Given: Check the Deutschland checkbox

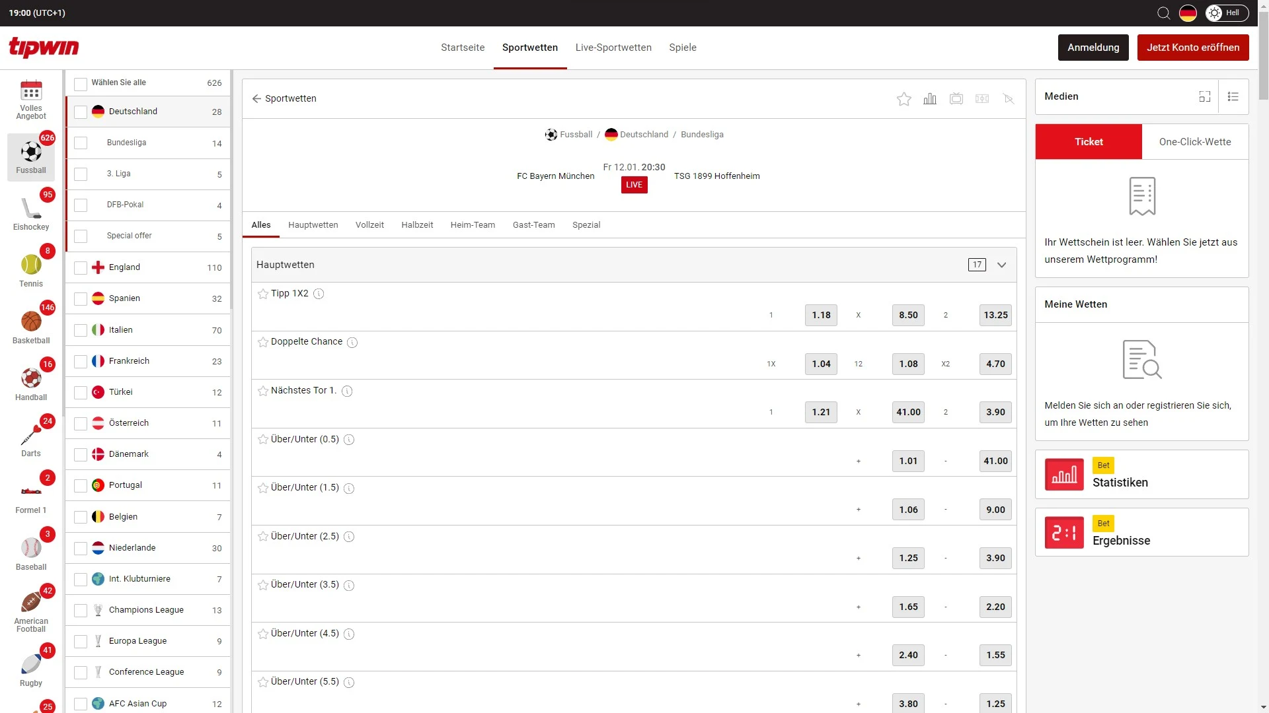Looking at the screenshot, I should [81, 112].
